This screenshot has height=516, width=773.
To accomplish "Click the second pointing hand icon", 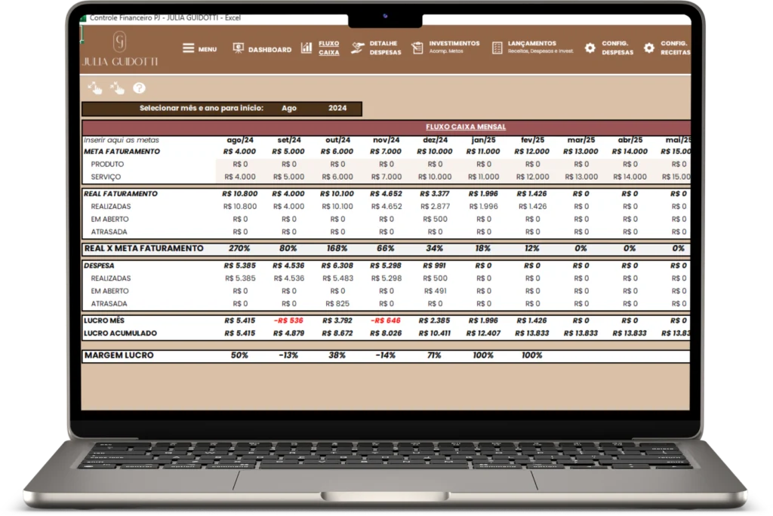I will tap(117, 88).
